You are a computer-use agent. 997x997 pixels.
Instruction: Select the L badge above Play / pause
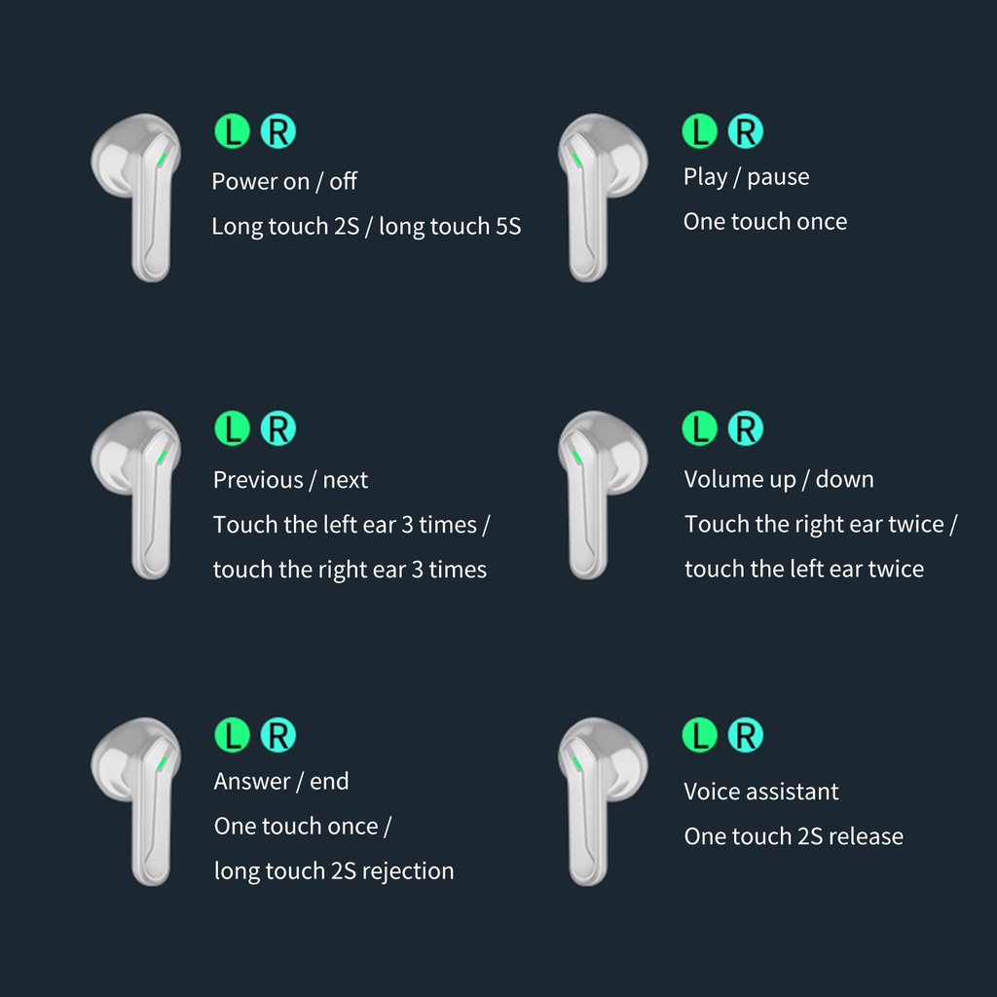pyautogui.click(x=699, y=130)
